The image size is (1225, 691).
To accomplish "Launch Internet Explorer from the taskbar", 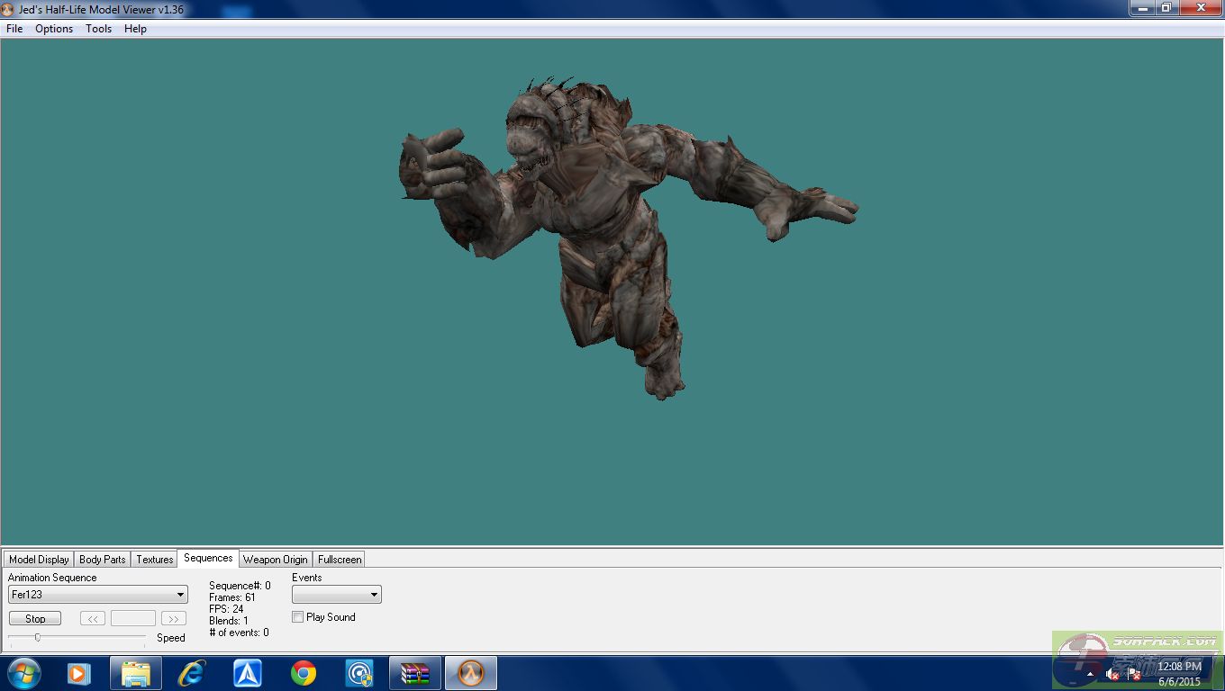I will tap(192, 673).
